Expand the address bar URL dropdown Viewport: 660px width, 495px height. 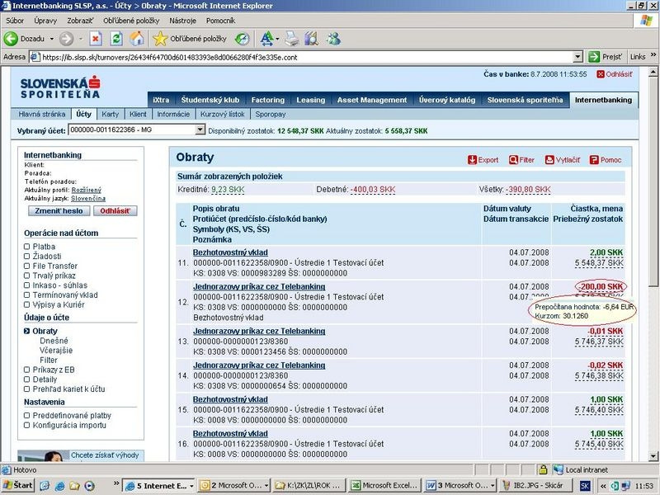coord(579,57)
